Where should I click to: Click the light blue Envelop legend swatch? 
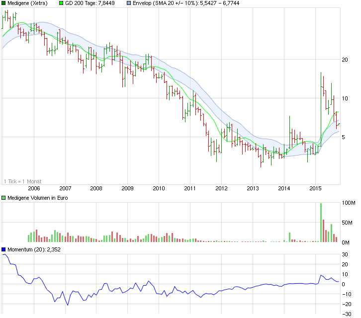129,3
